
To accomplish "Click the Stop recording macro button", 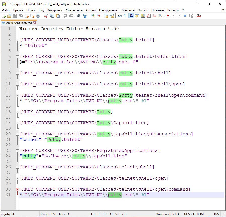I will click(x=173, y=16).
